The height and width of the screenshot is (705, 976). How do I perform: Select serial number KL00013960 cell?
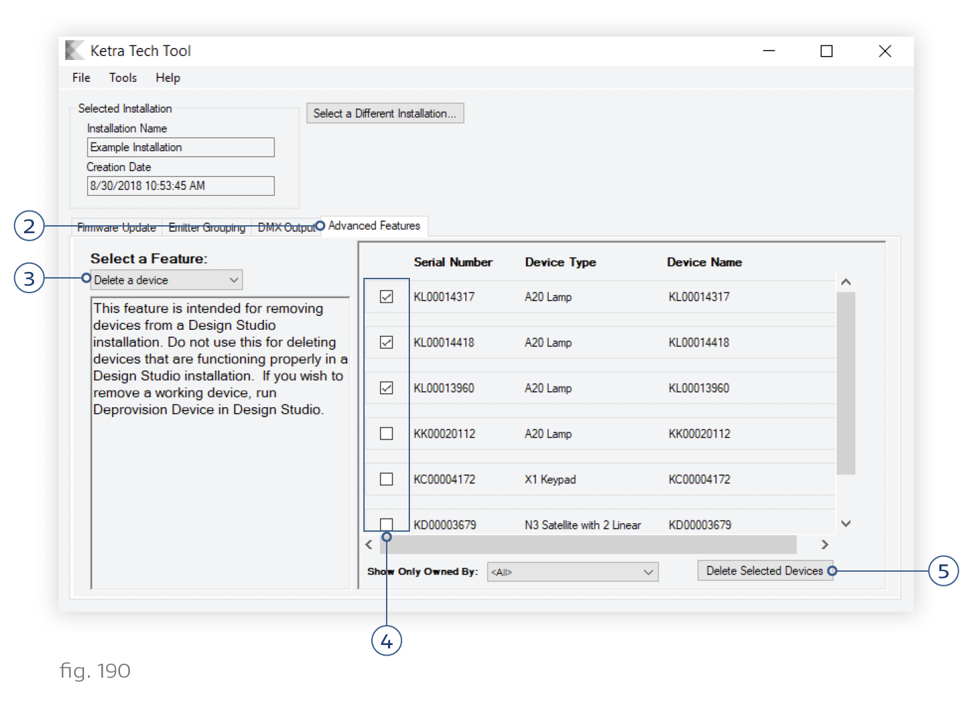click(x=444, y=388)
